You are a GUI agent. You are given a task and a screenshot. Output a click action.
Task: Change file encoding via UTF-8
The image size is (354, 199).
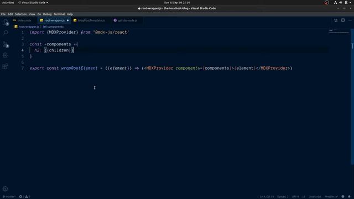point(295,197)
